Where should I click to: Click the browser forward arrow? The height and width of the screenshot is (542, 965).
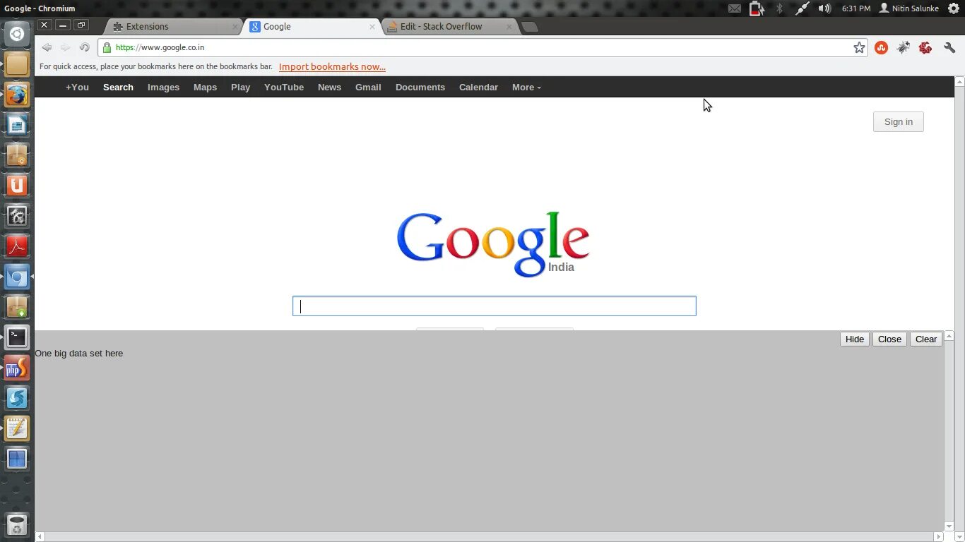coord(65,47)
